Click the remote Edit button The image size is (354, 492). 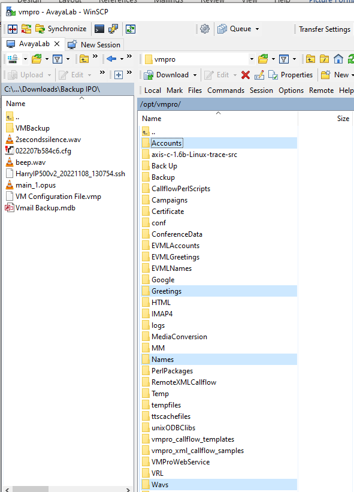point(217,75)
